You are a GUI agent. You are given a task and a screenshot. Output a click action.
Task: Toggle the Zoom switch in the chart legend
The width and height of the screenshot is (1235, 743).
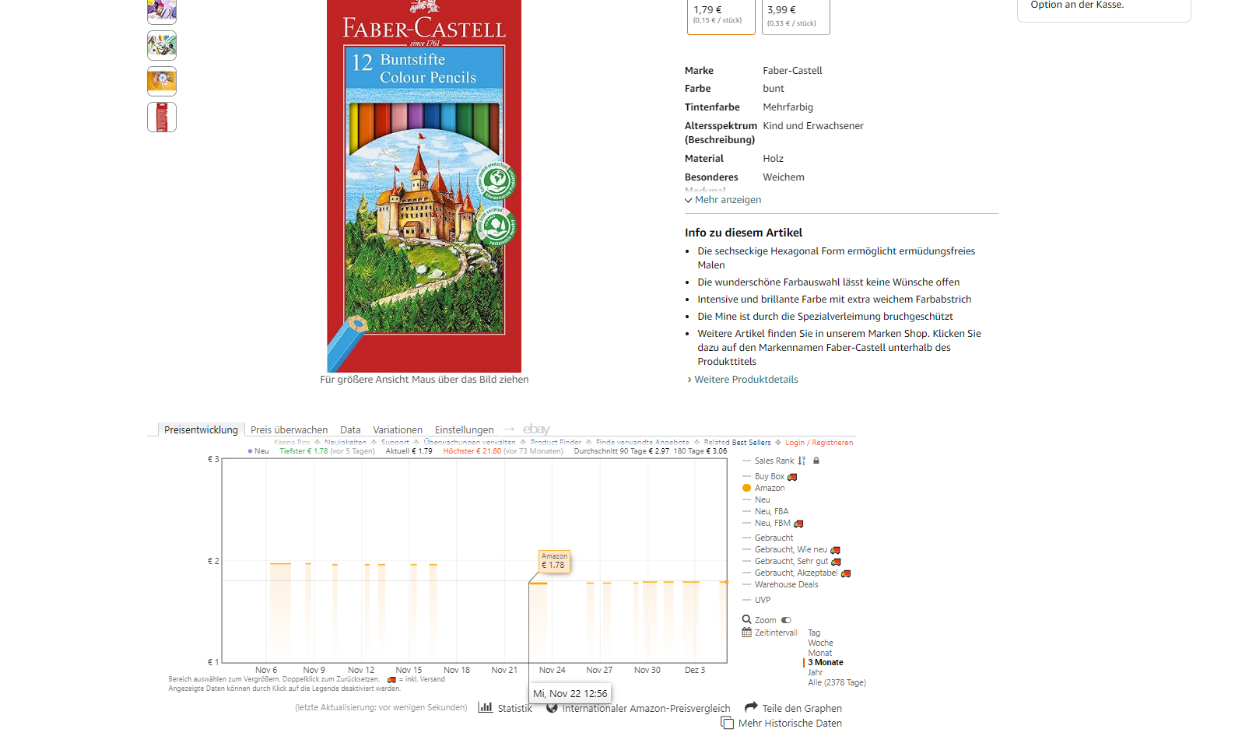coord(786,620)
